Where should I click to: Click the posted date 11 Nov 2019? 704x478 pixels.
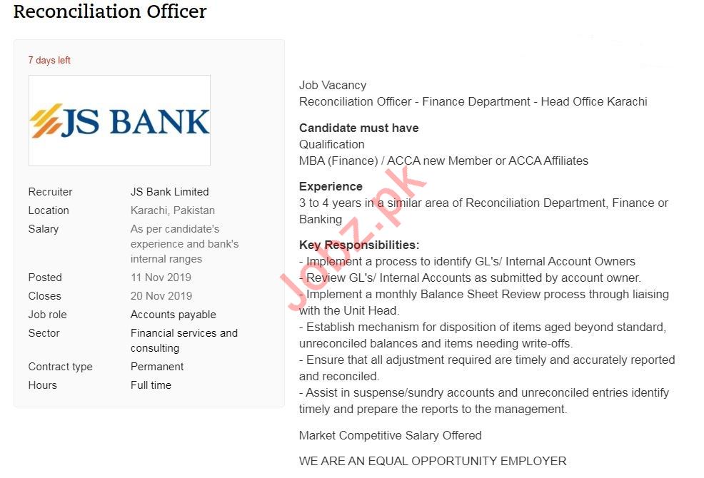161,278
